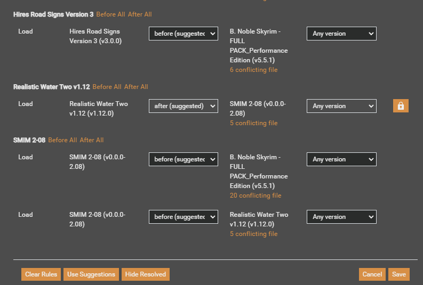Image resolution: width=423 pixels, height=285 pixels.
Task: Open before (suggested) dropdown for SMIM versus Noble Skyrim
Action: click(183, 159)
